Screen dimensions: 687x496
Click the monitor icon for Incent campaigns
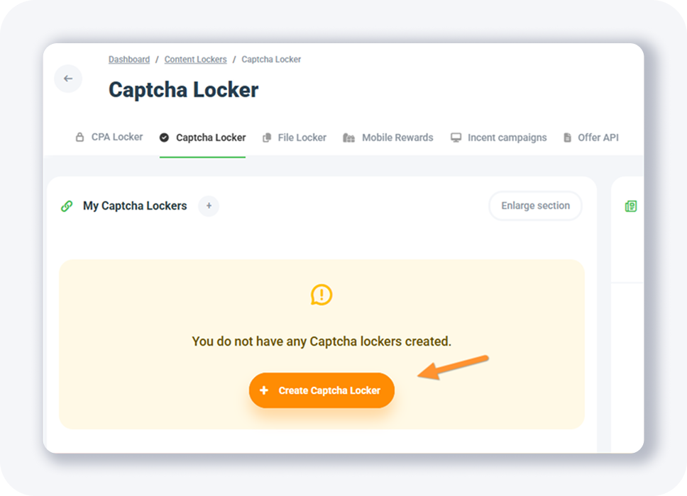pos(456,137)
